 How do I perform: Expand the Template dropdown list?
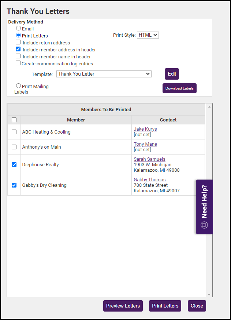tap(104, 74)
